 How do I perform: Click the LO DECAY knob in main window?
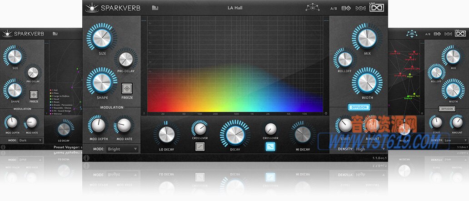(167, 134)
